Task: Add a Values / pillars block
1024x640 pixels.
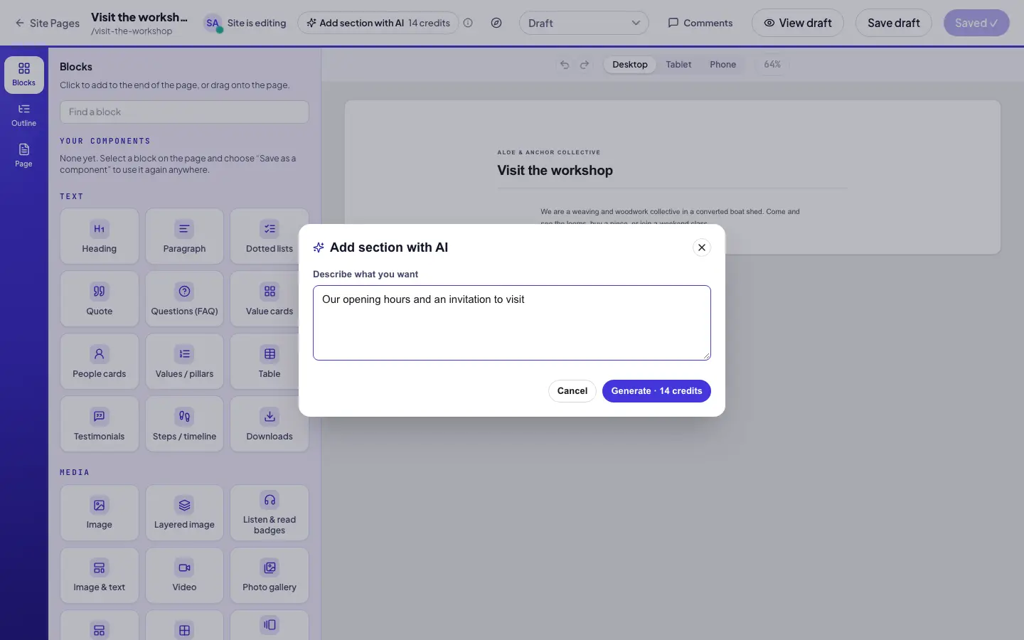Action: coord(184,361)
